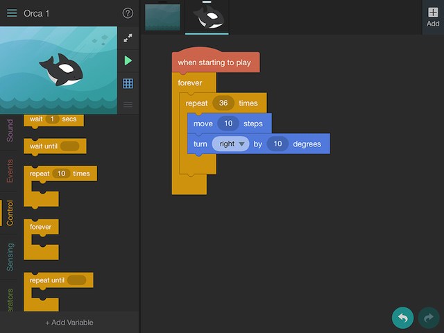Screen dimensions: 444x333
Task: Select the 'when starting to play' block
Action: coord(216,62)
